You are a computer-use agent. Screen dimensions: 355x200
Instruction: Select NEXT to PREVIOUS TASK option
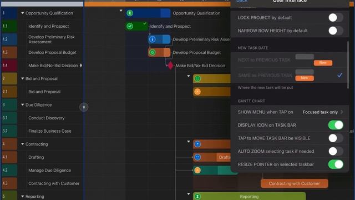click(x=289, y=60)
